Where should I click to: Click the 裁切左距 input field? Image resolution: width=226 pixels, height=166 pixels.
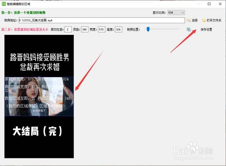(x=68, y=29)
